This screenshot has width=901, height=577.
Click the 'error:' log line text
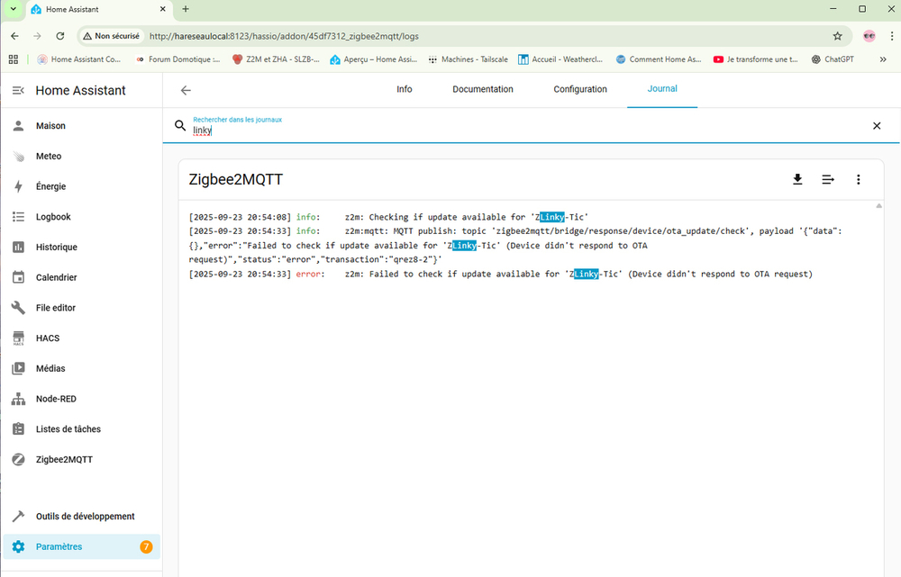point(308,275)
